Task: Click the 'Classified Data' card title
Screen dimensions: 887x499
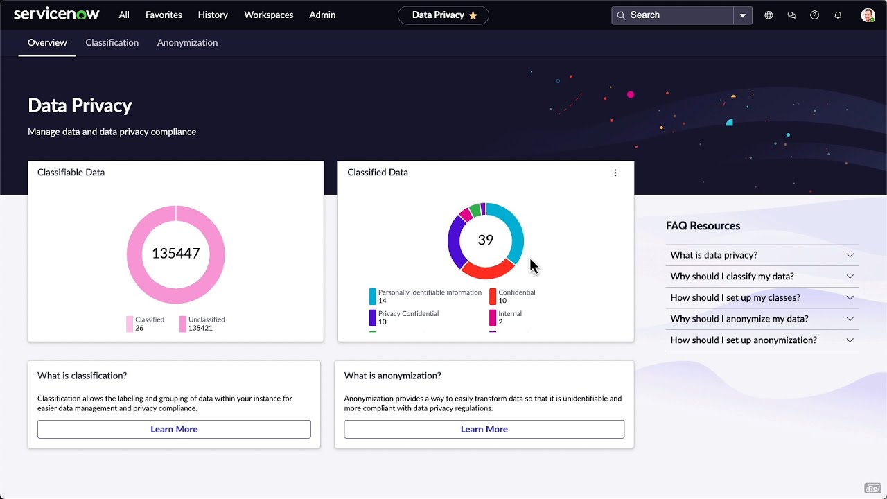Action: [378, 173]
